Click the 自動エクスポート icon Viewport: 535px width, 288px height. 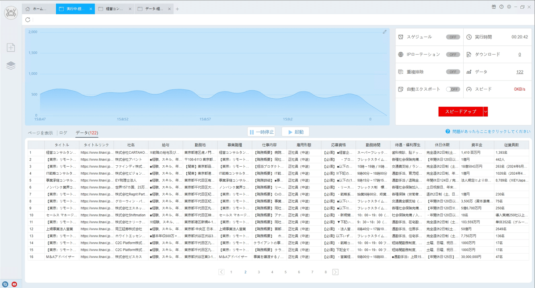[401, 89]
